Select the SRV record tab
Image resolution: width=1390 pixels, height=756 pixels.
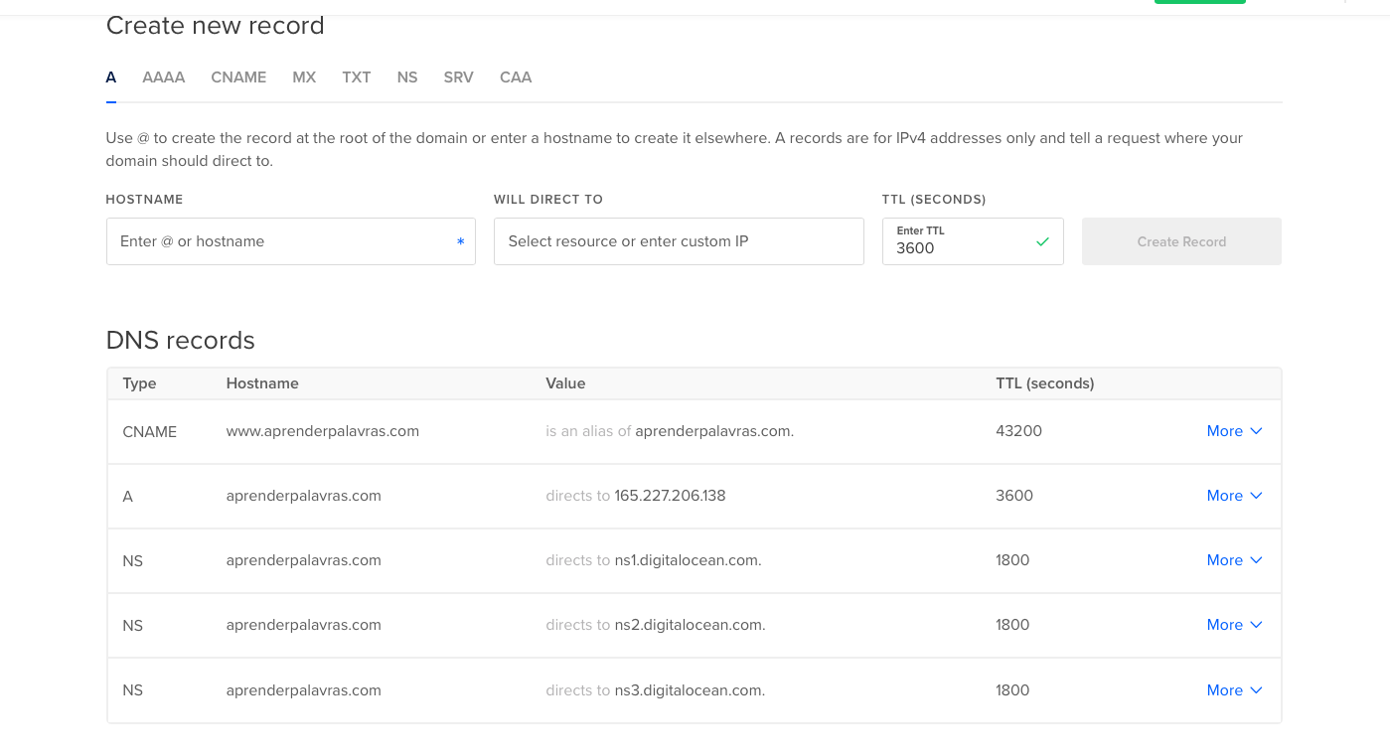(458, 77)
